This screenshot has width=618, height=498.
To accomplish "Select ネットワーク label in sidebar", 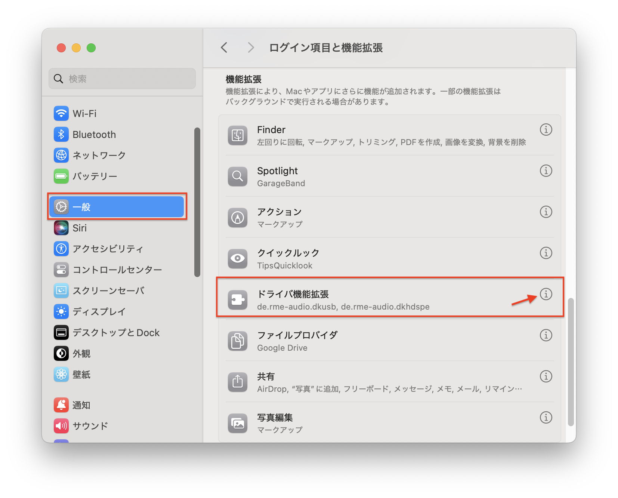I will [x=99, y=155].
